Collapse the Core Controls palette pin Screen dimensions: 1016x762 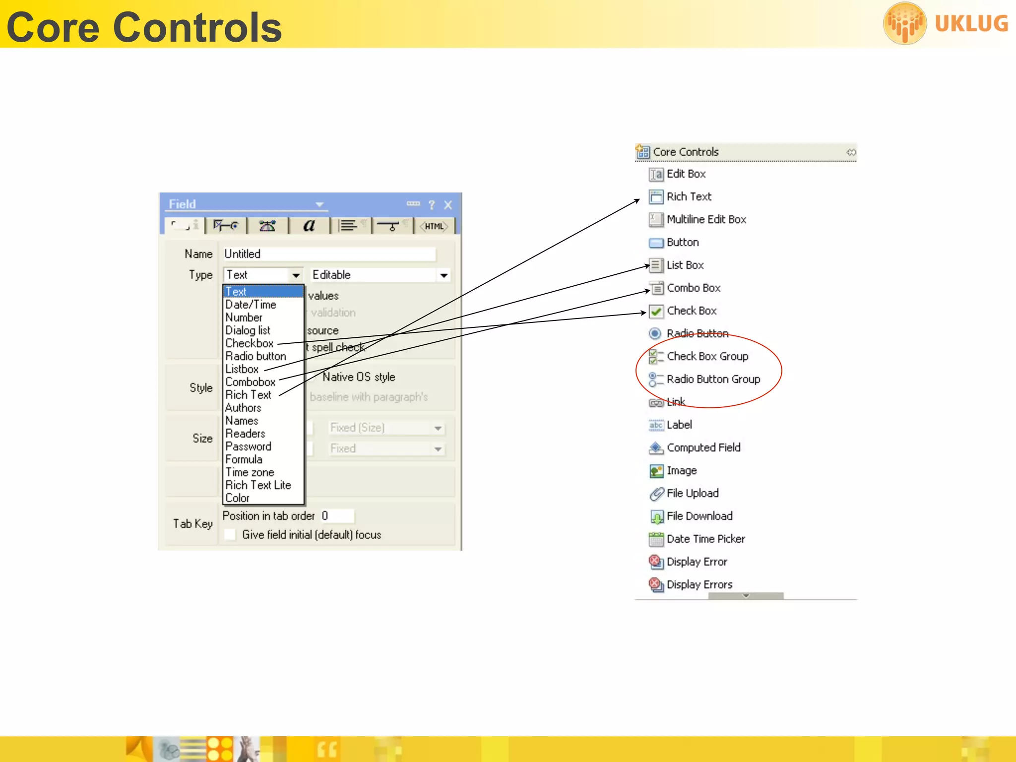[851, 152]
